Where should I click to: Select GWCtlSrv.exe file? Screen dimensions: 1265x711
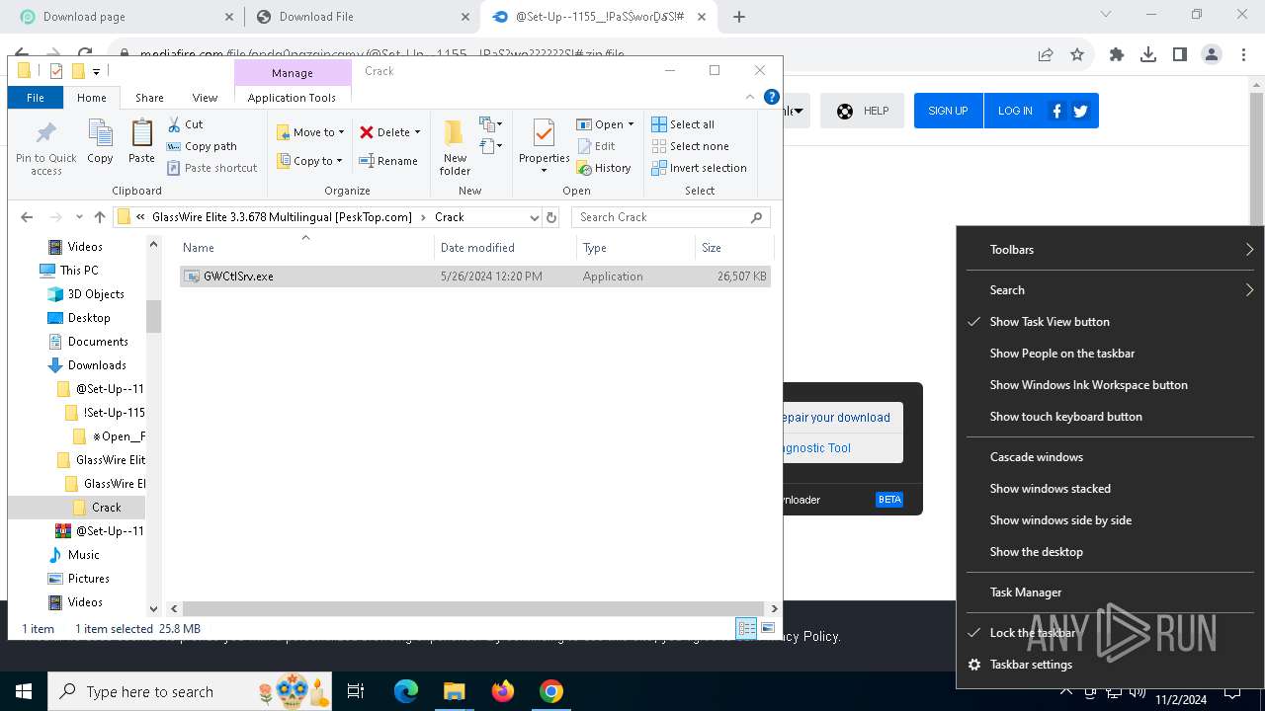coord(474,276)
